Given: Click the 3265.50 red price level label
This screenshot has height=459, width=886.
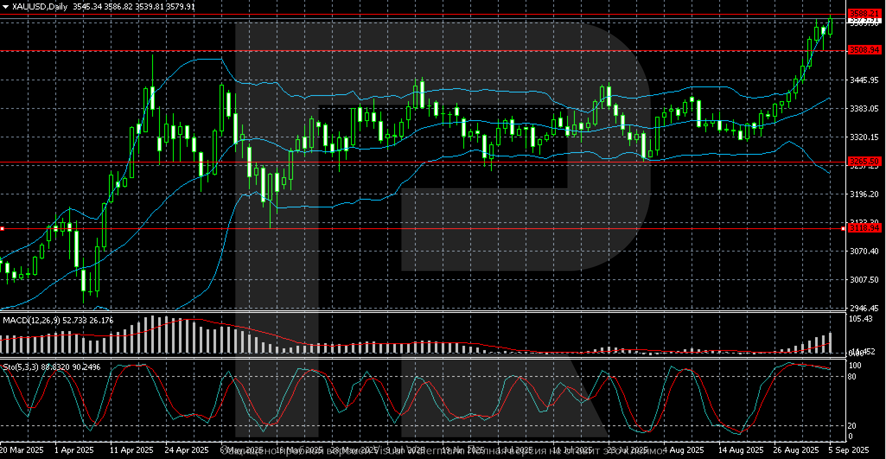Looking at the screenshot, I should coord(864,162).
